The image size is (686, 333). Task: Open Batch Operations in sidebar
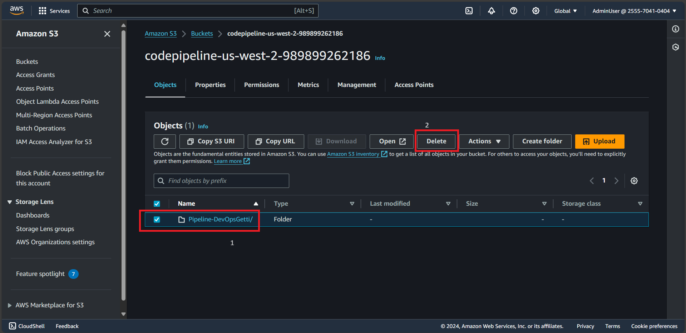pyautogui.click(x=41, y=128)
